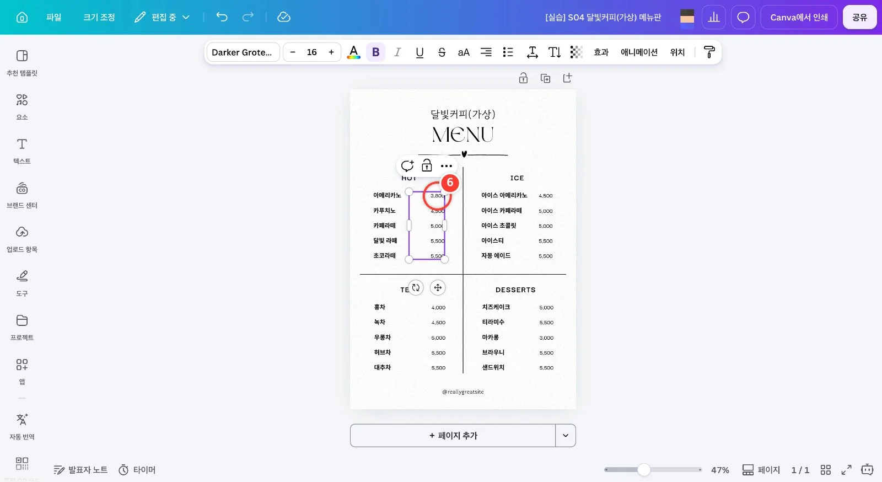
Task: Undo the last action
Action: point(222,17)
